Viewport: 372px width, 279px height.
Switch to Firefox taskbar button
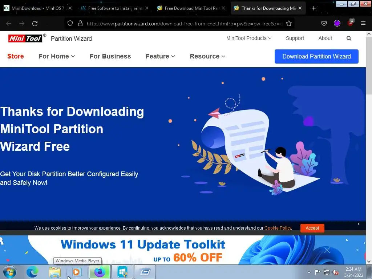pyautogui.click(x=100, y=272)
